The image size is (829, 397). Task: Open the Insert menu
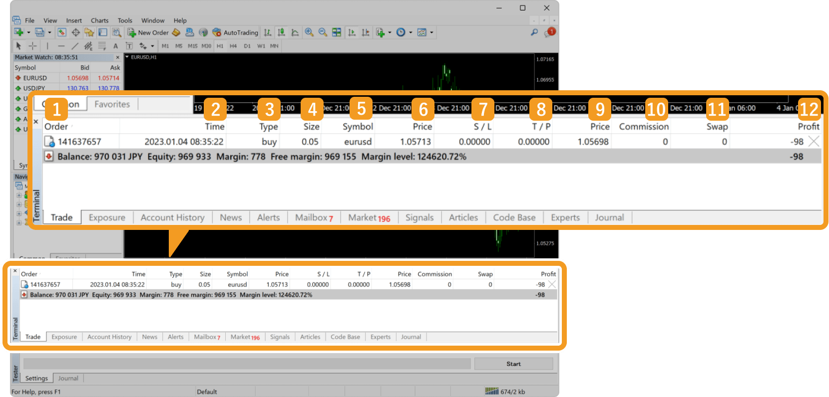74,20
